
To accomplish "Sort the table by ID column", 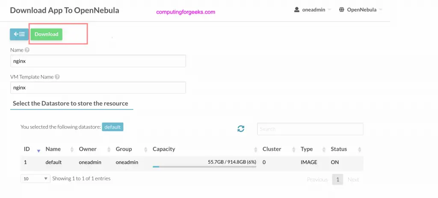I will (x=32, y=149).
